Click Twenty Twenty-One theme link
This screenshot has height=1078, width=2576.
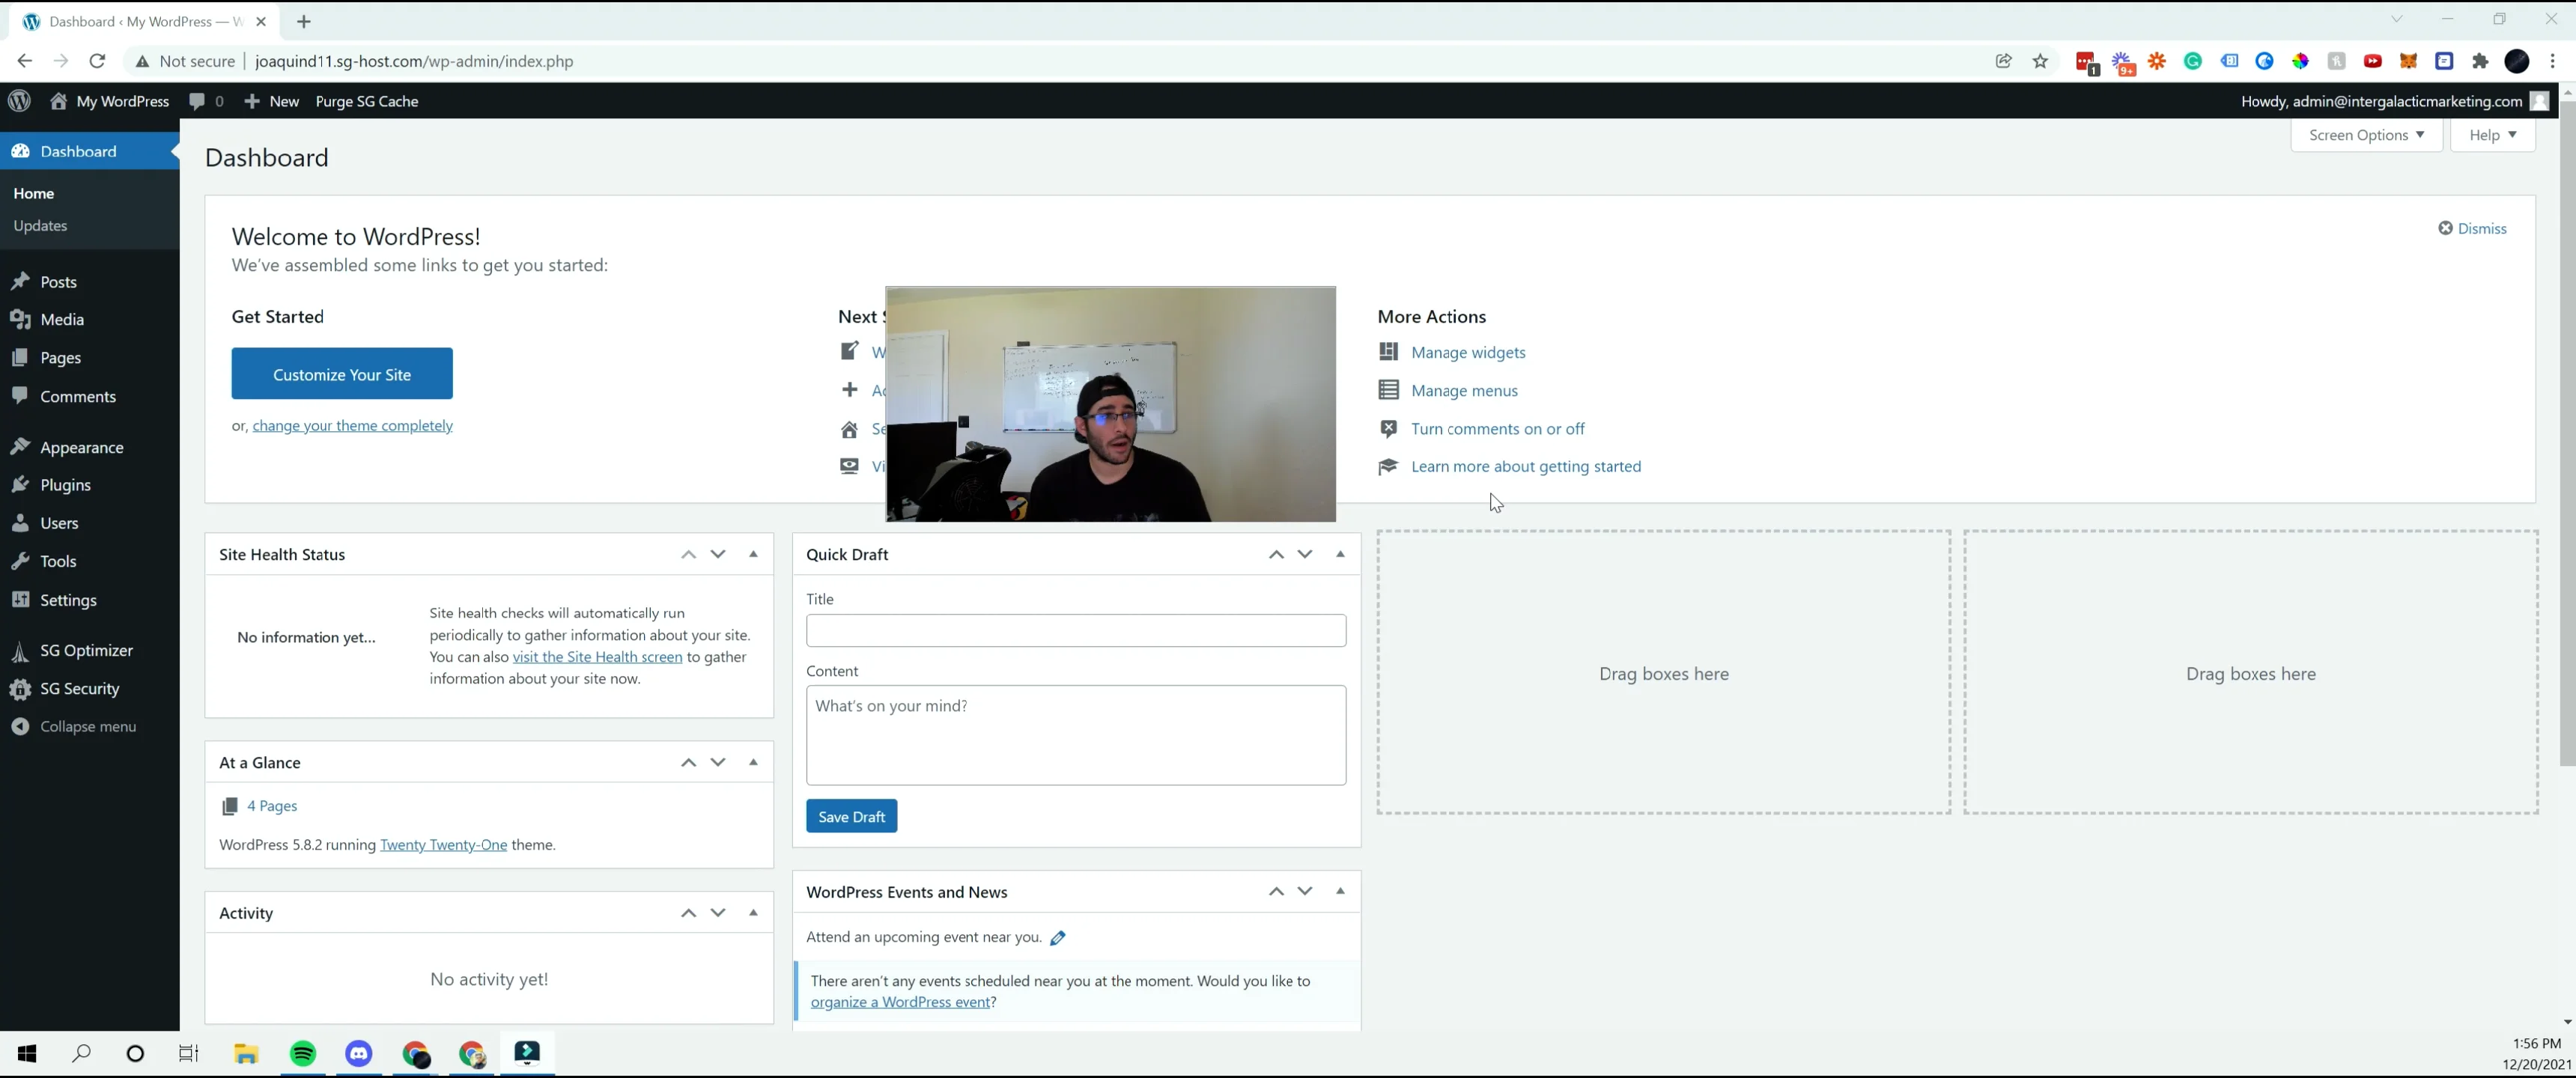tap(443, 845)
